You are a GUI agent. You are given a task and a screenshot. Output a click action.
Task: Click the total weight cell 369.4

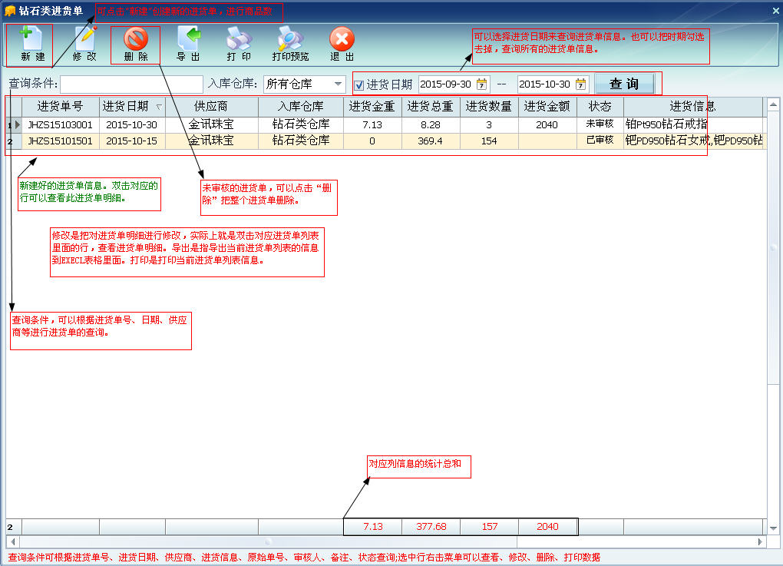click(x=431, y=141)
